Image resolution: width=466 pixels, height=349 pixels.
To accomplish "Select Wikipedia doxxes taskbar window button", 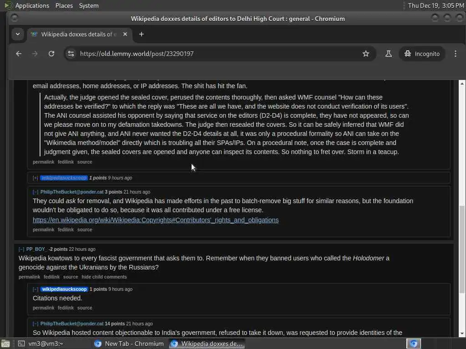I will pos(207,344).
